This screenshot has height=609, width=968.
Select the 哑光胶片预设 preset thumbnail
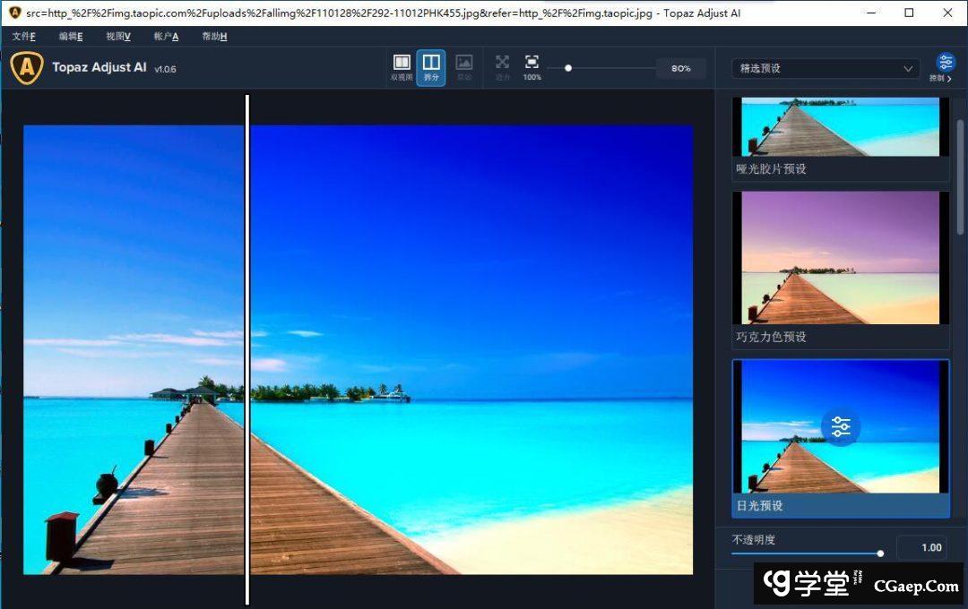(x=840, y=127)
